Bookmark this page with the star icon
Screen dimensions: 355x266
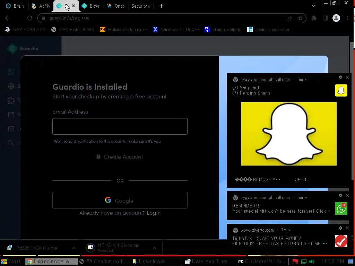(300, 18)
